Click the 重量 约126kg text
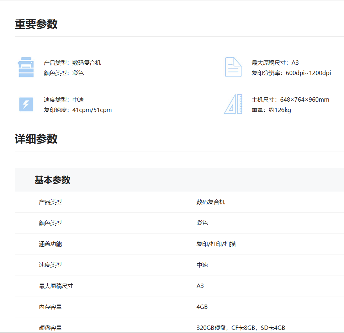The image size is (344, 333). coord(271,110)
